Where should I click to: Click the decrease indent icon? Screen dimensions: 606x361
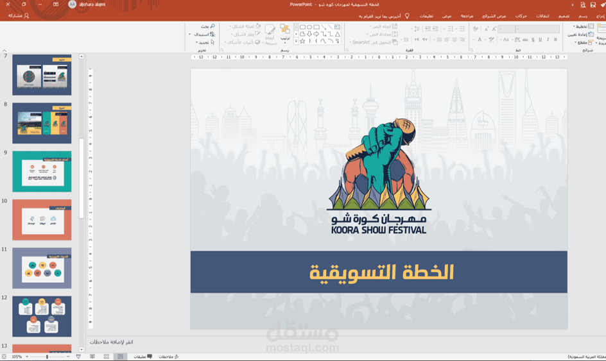coord(435,29)
